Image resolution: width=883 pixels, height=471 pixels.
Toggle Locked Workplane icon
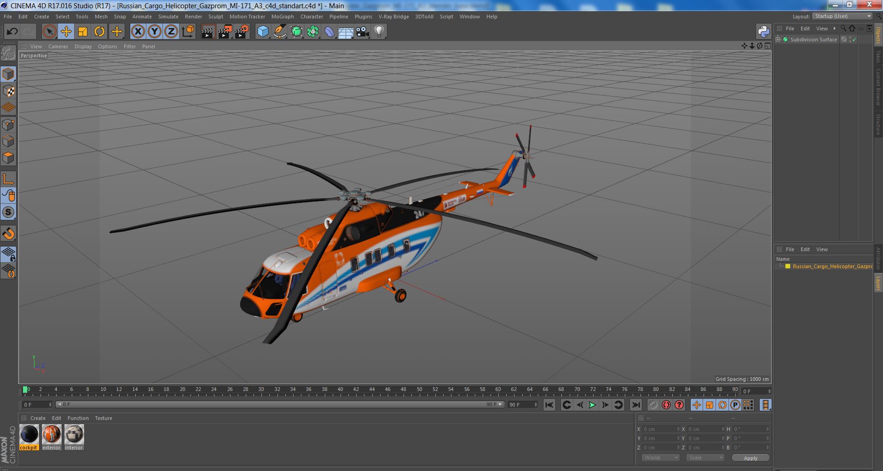[9, 254]
